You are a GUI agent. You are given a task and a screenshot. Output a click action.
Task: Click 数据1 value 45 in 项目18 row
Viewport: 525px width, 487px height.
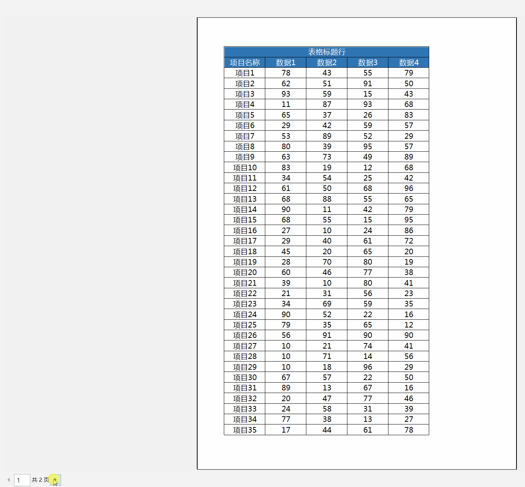pos(286,252)
